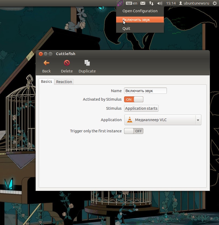Close the Cuttlefish window
Image resolution: width=219 pixels, height=225 pixels.
tap(41, 54)
